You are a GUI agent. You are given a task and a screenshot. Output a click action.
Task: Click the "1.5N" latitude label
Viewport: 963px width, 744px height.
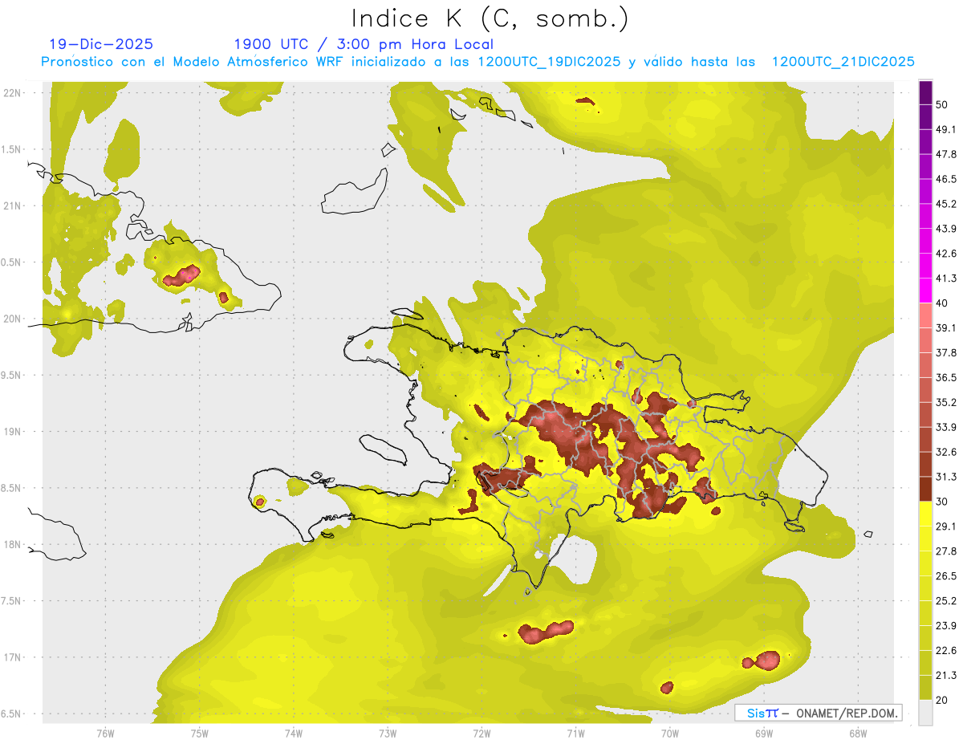(12, 149)
